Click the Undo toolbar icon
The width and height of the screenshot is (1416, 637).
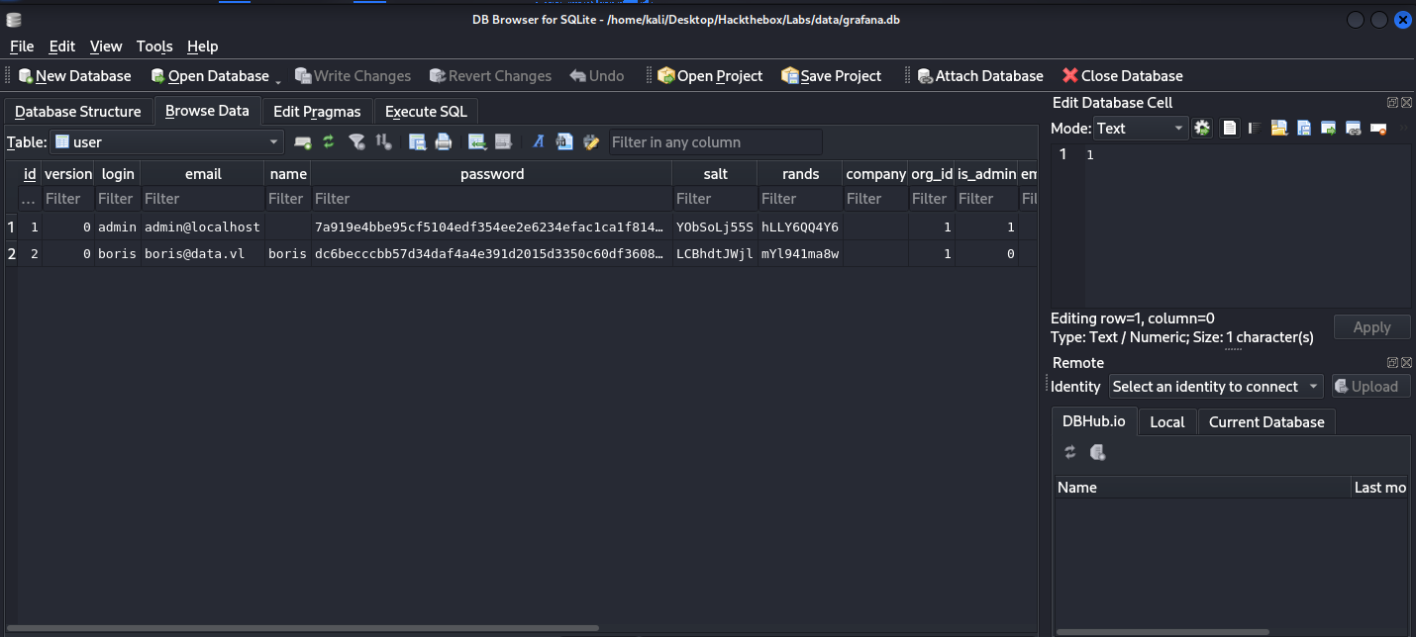(578, 76)
